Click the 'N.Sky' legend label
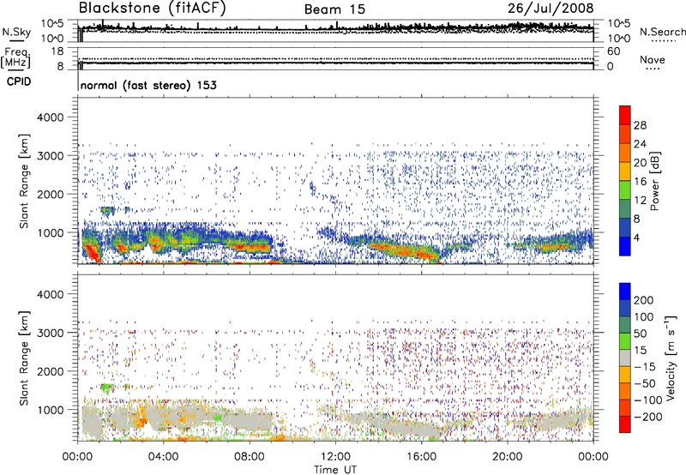The image size is (686, 475). 16,32
